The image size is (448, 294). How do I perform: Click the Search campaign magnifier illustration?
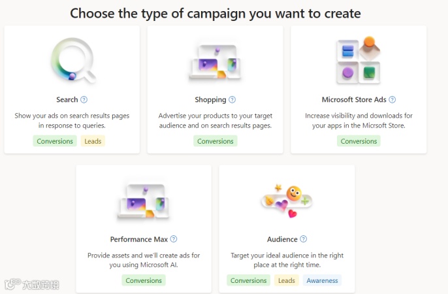(x=72, y=61)
